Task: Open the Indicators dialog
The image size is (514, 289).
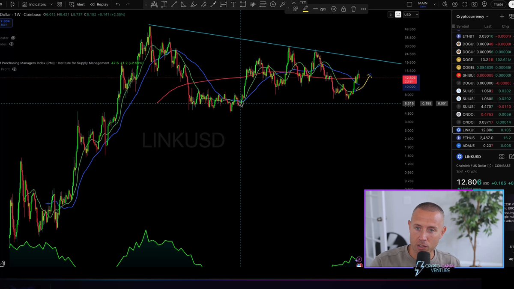Action: pyautogui.click(x=34, y=4)
